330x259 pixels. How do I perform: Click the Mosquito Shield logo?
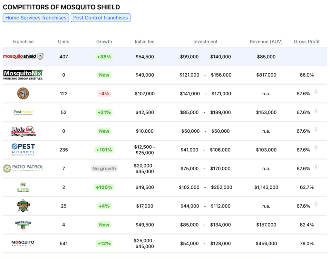pos(23,56)
